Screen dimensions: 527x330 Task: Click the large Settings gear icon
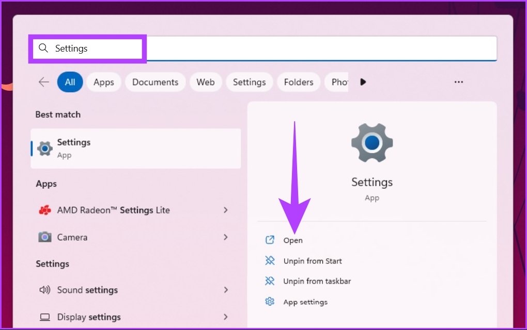(x=372, y=143)
